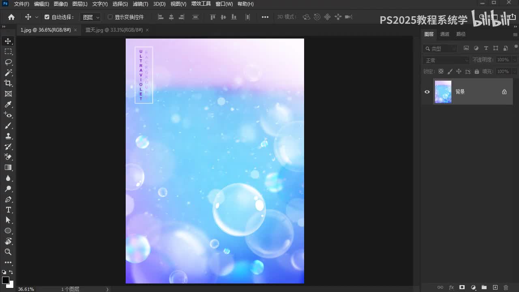This screenshot has height=292, width=519.
Task: Switch to the 通道 tab
Action: (x=445, y=34)
